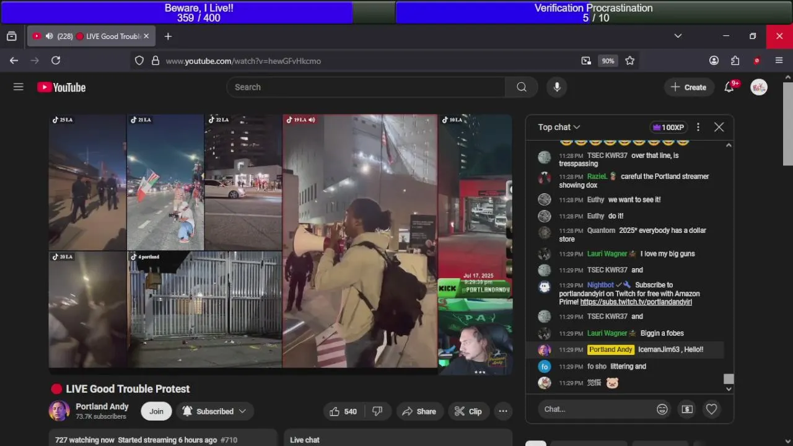Click the address bar URL

pos(243,61)
